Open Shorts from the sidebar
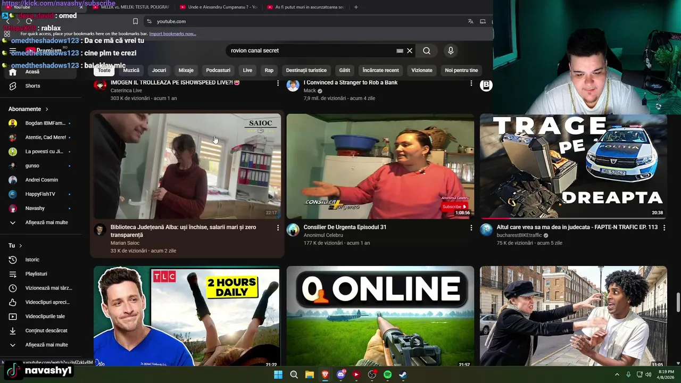681x383 pixels. click(x=41, y=86)
